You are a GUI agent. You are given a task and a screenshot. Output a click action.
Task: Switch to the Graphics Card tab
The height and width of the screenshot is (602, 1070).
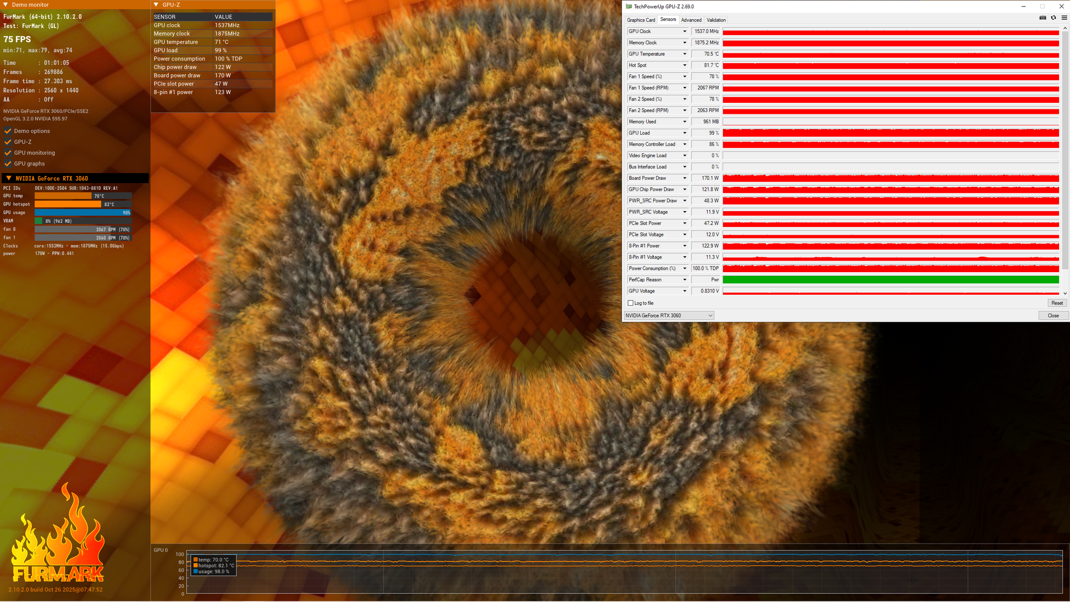click(x=641, y=20)
